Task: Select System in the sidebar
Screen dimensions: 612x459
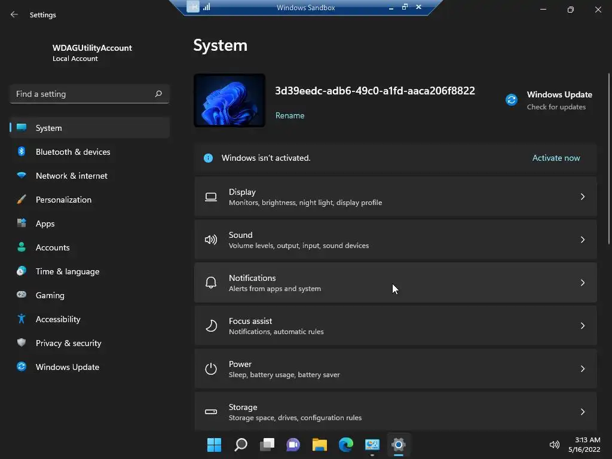Action: pos(90,128)
